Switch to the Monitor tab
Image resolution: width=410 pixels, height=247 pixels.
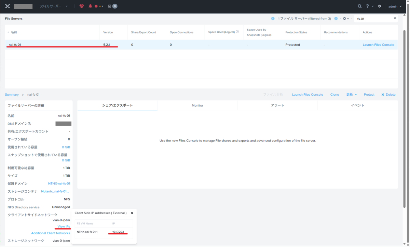pos(197,105)
